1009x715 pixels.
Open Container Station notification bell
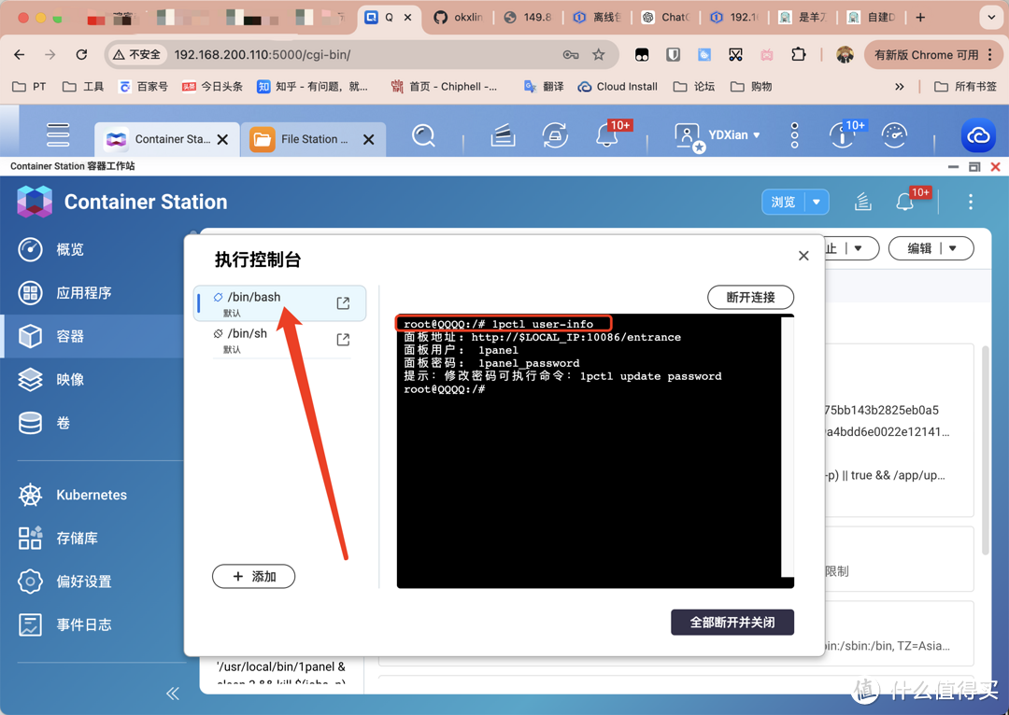coord(904,203)
